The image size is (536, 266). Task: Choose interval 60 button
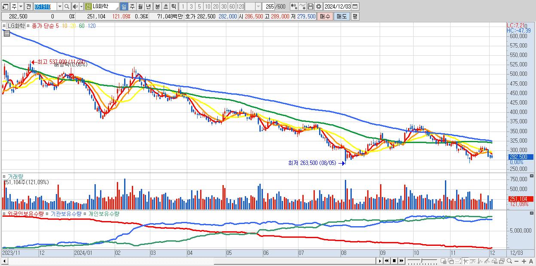(x=232, y=6)
